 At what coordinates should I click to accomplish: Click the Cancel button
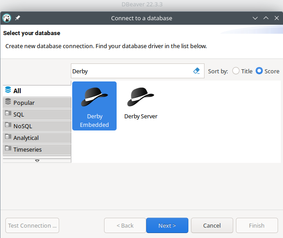(x=212, y=225)
